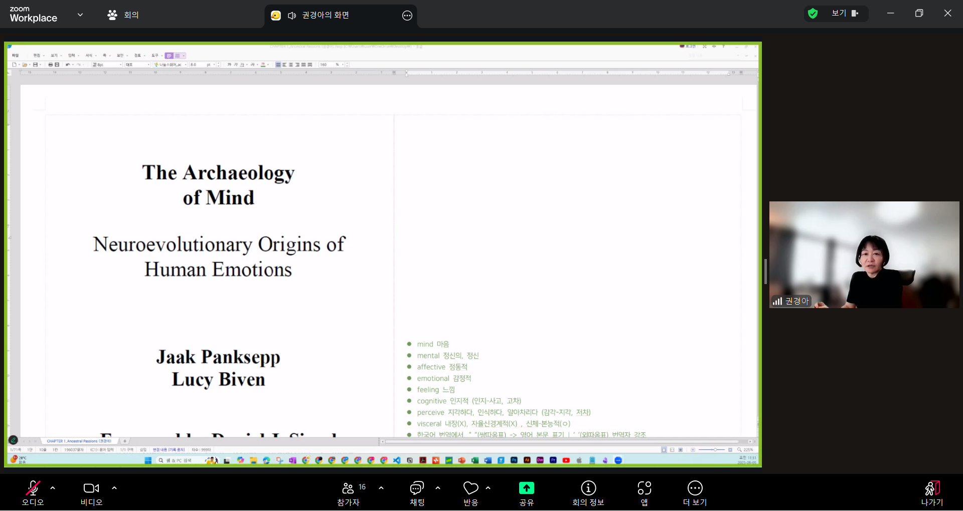Click Open folder icon in shared toolbar
This screenshot has width=963, height=511.
coord(25,65)
